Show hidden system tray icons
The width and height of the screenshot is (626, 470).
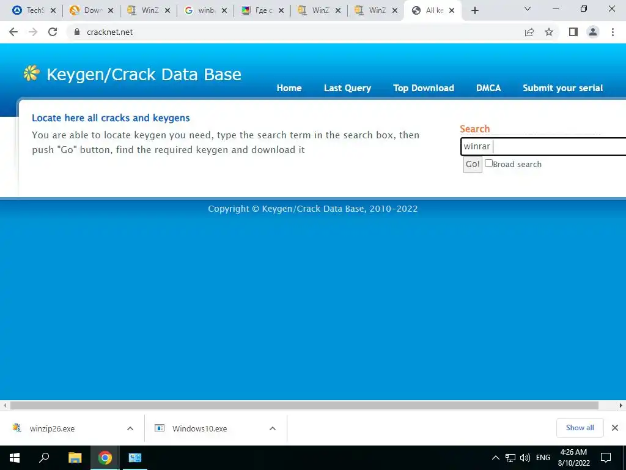(495, 458)
